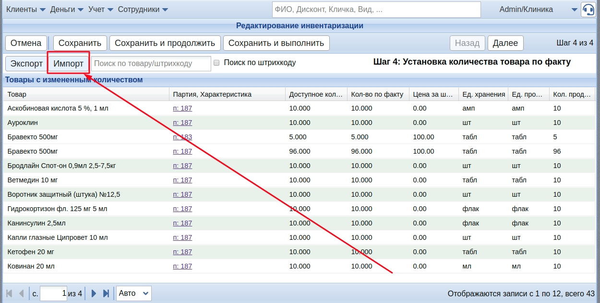The image size is (600, 303).
Task: Click the Отмена button
Action: point(26,43)
